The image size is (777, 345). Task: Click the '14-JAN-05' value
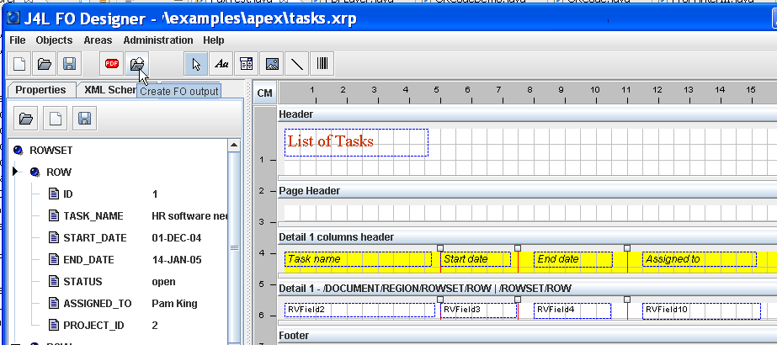(x=177, y=259)
